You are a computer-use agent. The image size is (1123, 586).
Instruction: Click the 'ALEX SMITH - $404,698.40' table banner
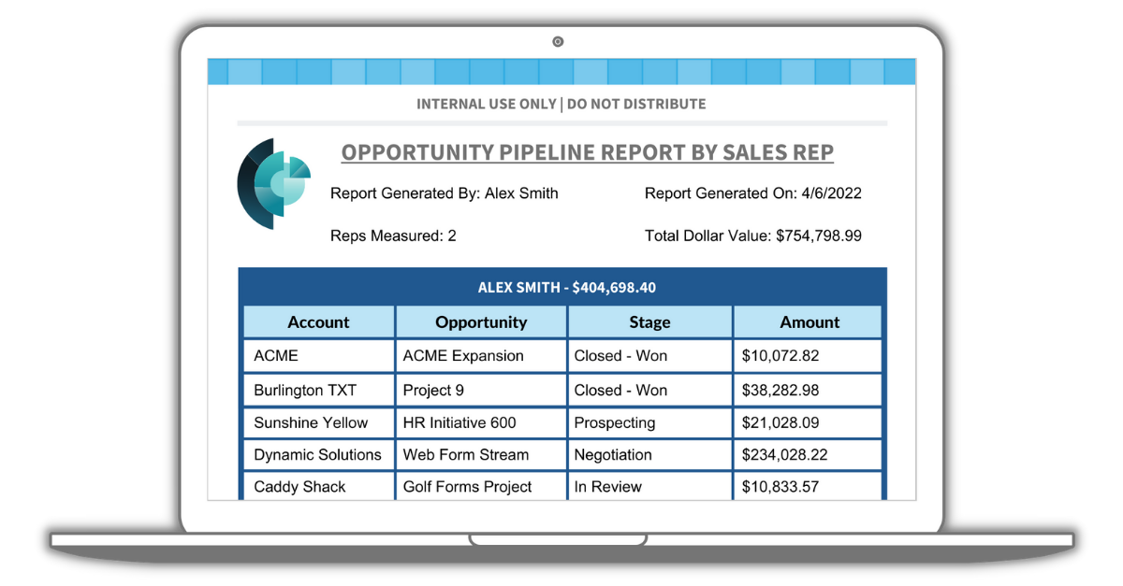click(562, 287)
